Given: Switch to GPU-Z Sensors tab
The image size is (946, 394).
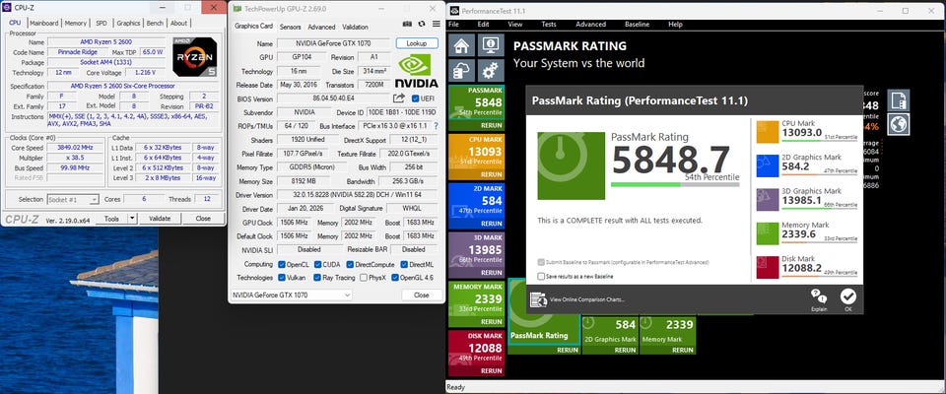Looking at the screenshot, I should pos(290,28).
